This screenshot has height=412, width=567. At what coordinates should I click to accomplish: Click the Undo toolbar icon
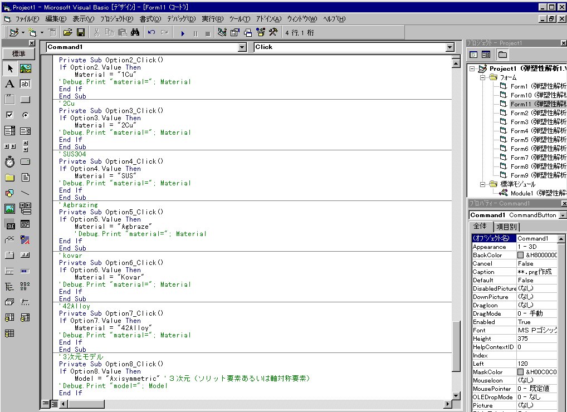pos(151,32)
